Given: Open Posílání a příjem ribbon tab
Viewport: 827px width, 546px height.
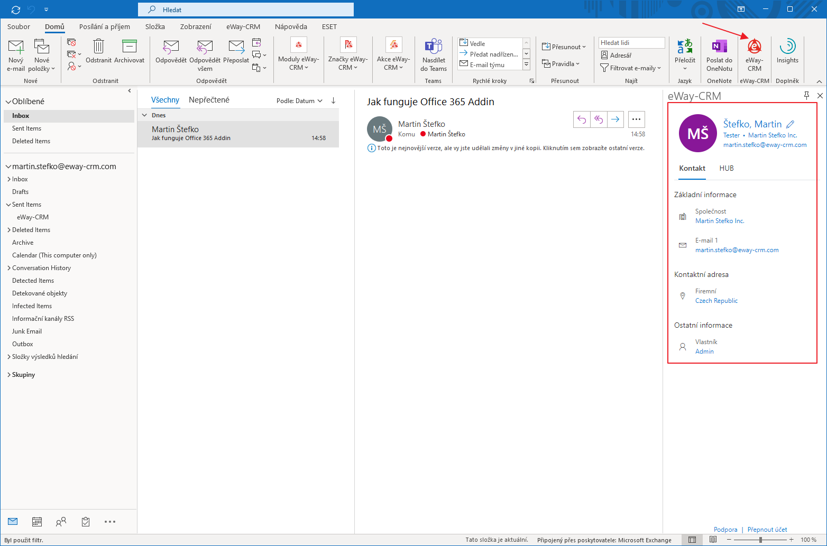Looking at the screenshot, I should pyautogui.click(x=105, y=26).
